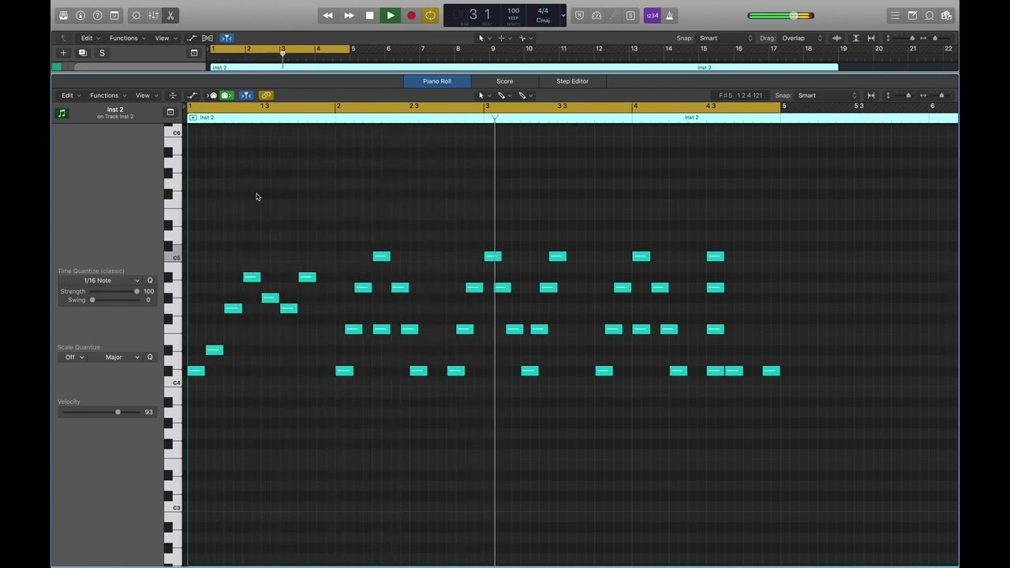Image resolution: width=1010 pixels, height=568 pixels.
Task: Open Tracks area Functions menu
Action: [x=127, y=38]
